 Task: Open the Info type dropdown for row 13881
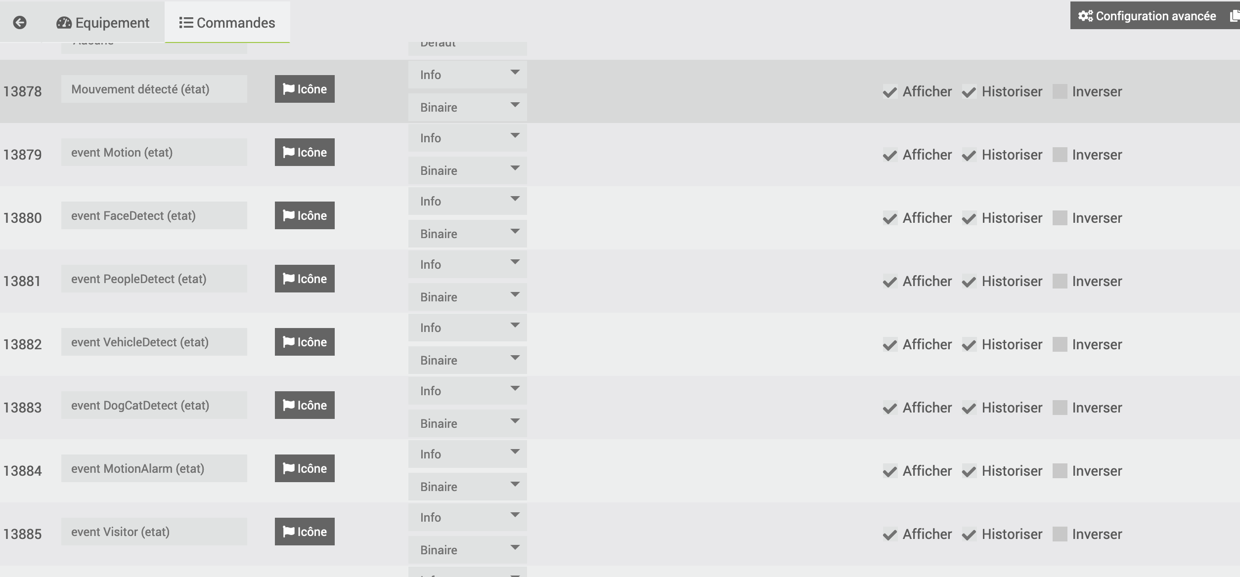coord(467,264)
